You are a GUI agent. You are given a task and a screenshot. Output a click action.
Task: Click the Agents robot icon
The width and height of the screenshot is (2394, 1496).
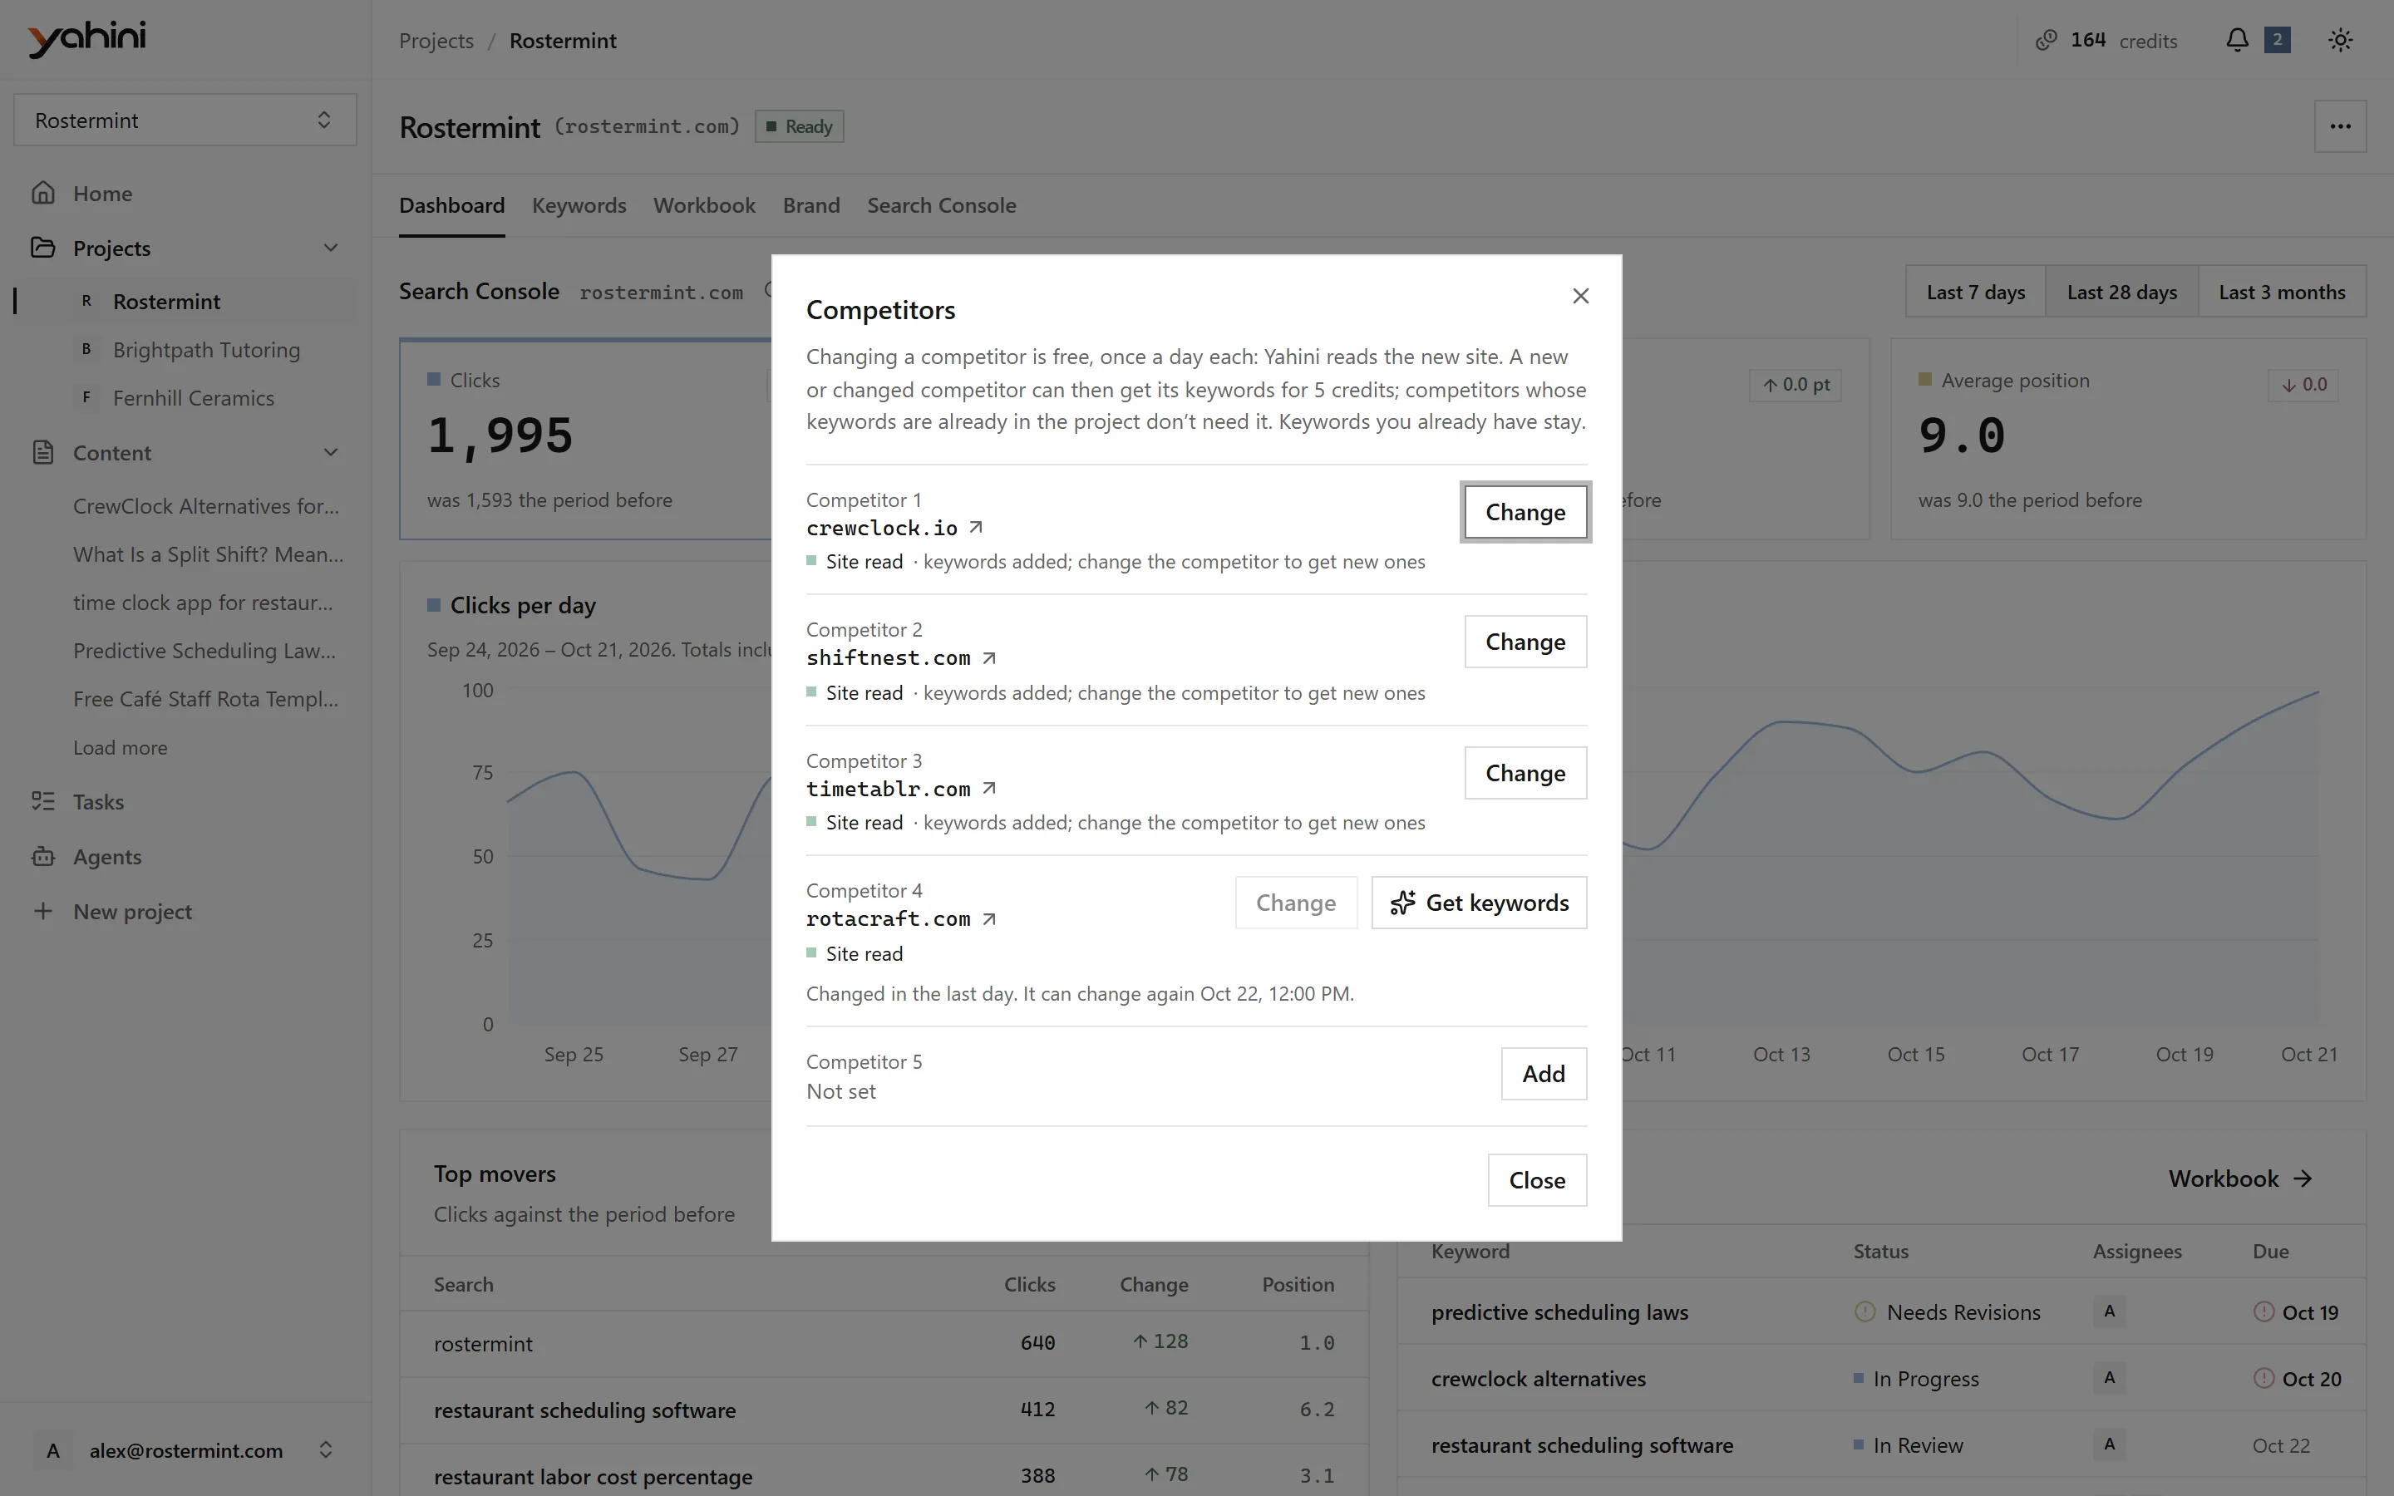tap(42, 857)
